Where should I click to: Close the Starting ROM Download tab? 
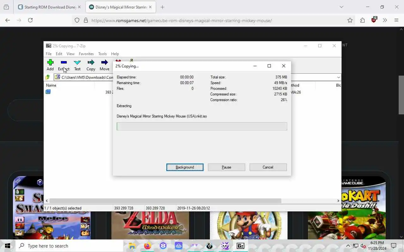coord(79,7)
